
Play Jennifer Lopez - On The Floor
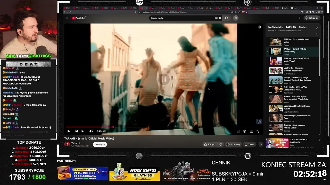click(293, 118)
